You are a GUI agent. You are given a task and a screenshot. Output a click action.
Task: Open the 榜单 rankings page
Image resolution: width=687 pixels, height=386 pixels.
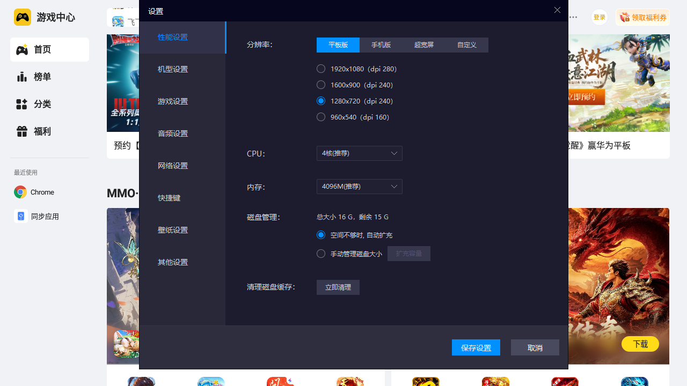click(49, 77)
